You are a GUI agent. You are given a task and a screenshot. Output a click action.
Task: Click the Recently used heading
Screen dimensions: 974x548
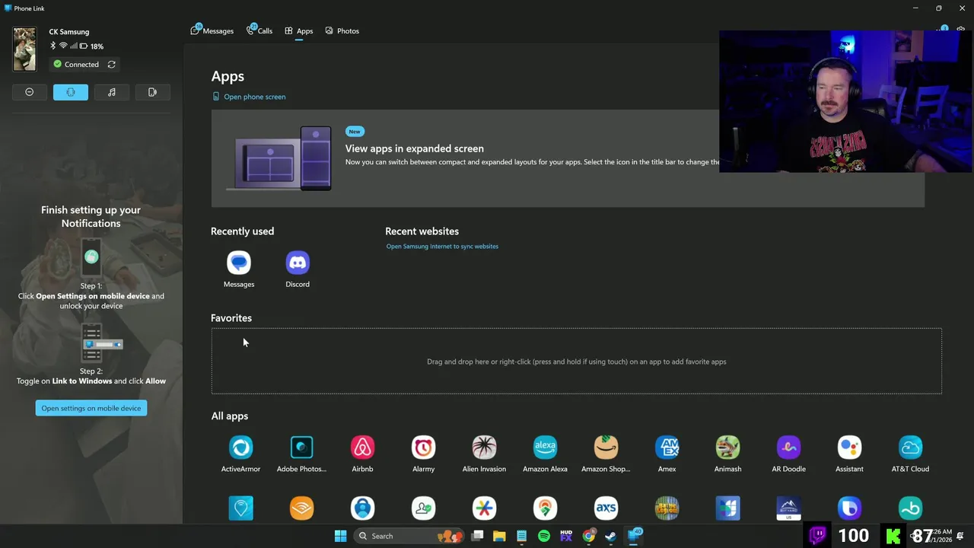(x=242, y=231)
